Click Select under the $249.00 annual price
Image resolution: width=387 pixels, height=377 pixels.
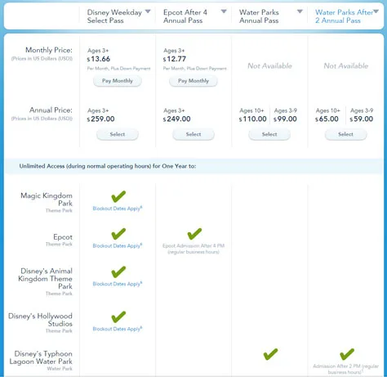click(x=193, y=134)
